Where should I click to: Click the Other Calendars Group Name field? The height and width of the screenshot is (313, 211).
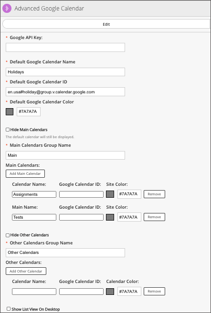[x=65, y=252]
